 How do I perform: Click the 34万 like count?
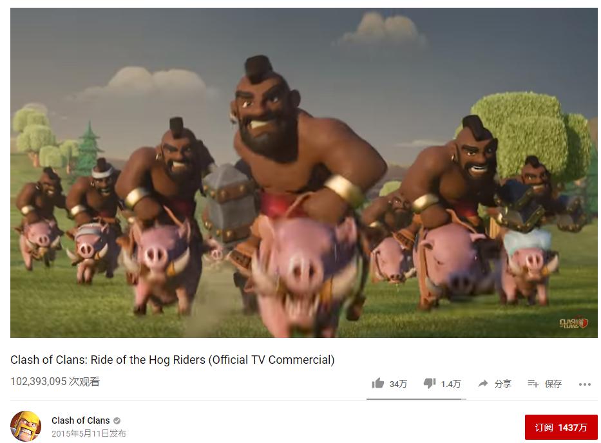(x=398, y=384)
